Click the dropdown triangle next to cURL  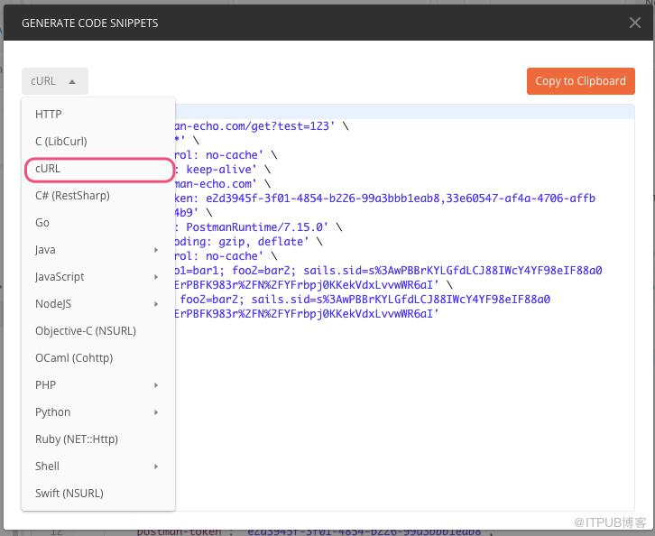72,81
